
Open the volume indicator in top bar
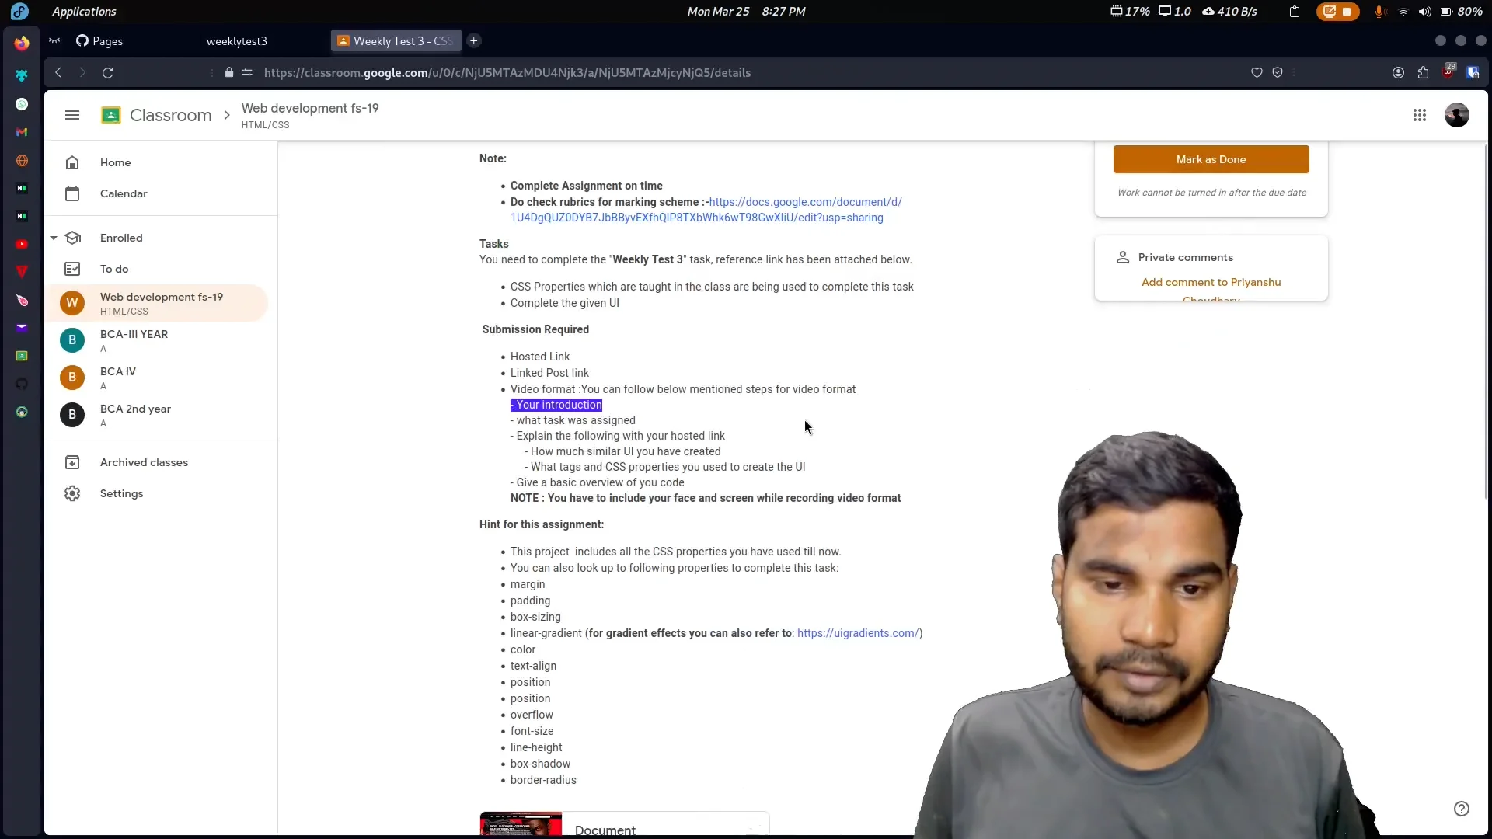tap(1424, 12)
